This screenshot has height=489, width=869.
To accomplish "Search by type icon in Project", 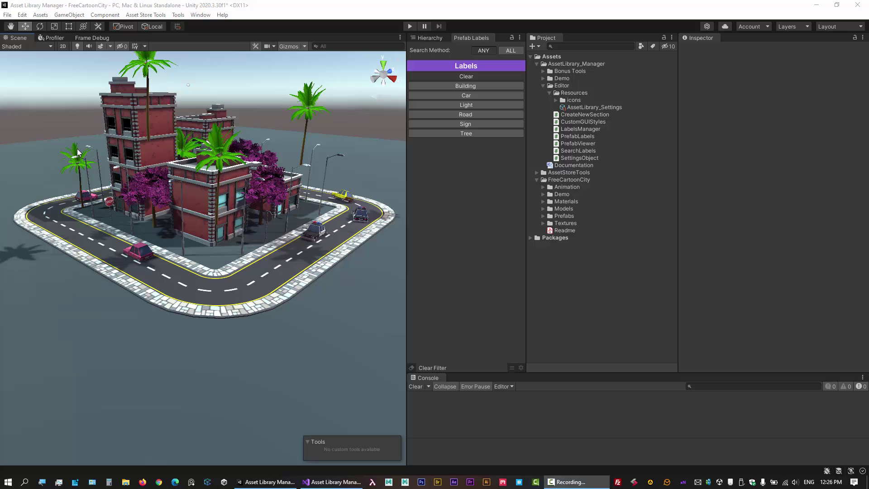I will click(641, 46).
